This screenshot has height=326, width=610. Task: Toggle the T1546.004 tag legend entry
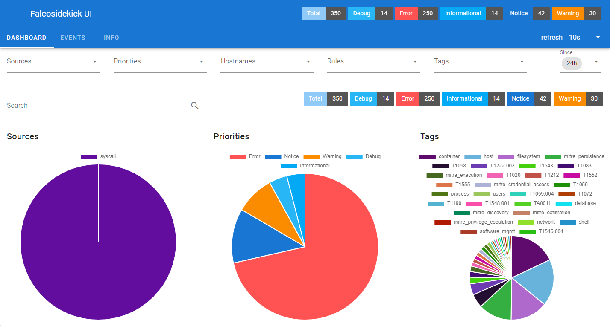click(x=542, y=231)
